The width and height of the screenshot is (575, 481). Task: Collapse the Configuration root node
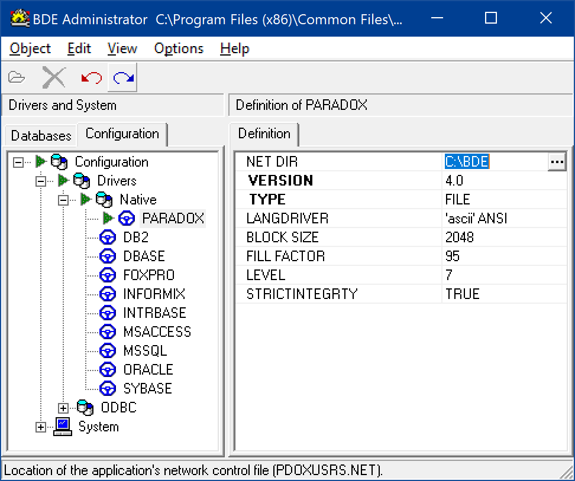point(18,162)
